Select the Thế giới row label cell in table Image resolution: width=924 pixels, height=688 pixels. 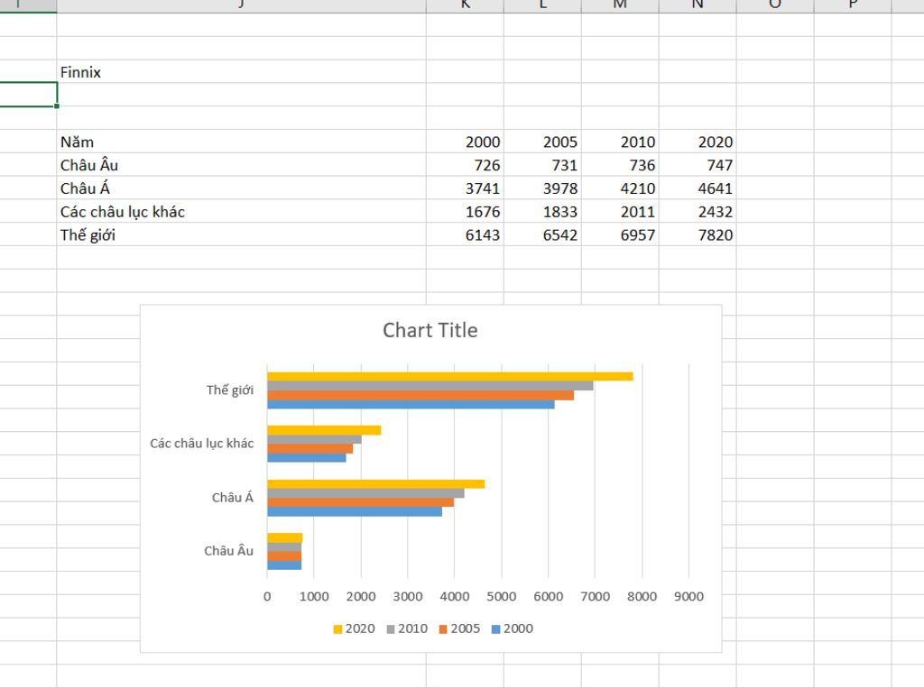tap(88, 235)
